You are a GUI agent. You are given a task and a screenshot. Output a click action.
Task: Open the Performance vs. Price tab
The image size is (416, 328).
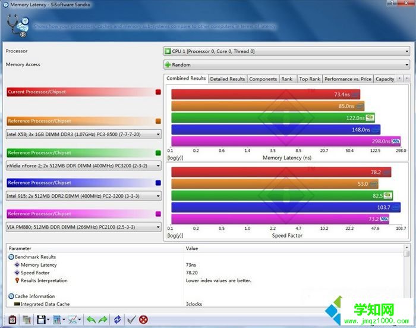[x=348, y=79]
